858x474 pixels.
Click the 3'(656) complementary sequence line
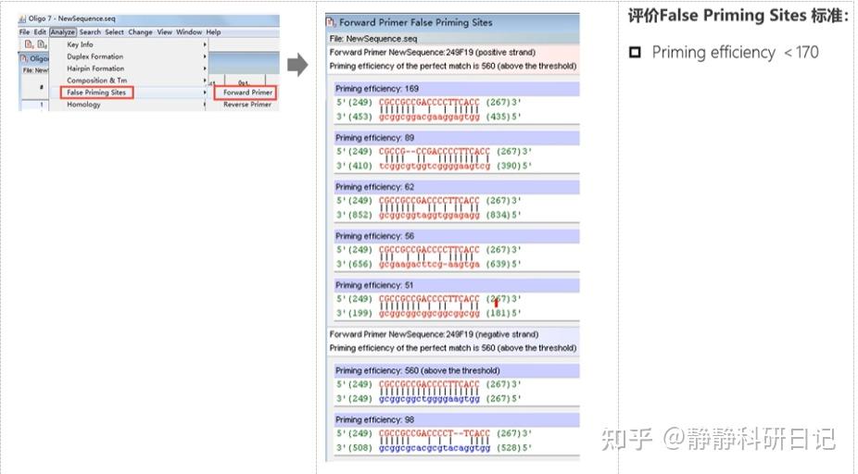[x=428, y=264]
